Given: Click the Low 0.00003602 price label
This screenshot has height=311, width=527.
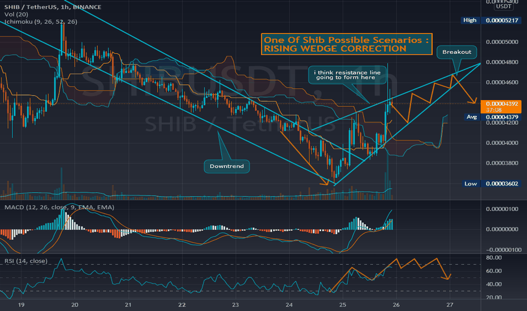Looking at the screenshot, I should [491, 184].
